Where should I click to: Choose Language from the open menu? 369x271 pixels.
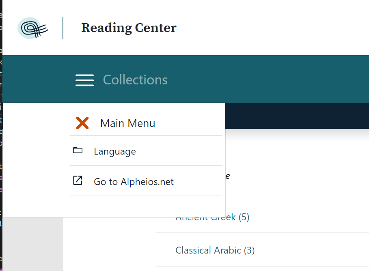[x=114, y=151]
